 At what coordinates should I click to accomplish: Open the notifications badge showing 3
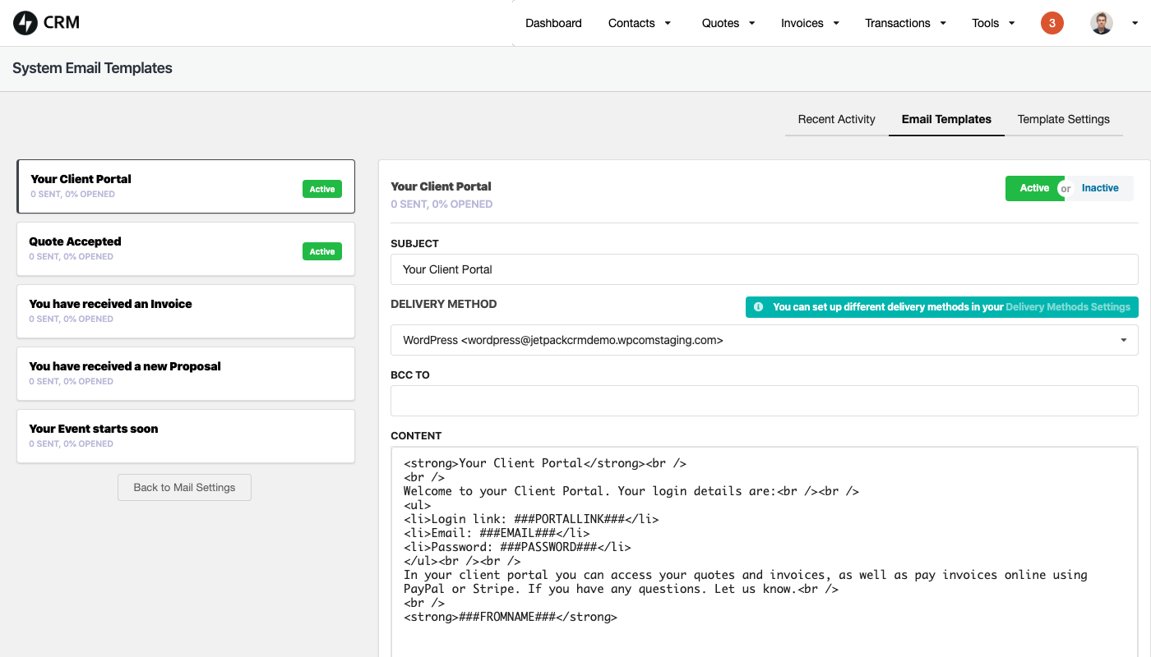pyautogui.click(x=1052, y=23)
